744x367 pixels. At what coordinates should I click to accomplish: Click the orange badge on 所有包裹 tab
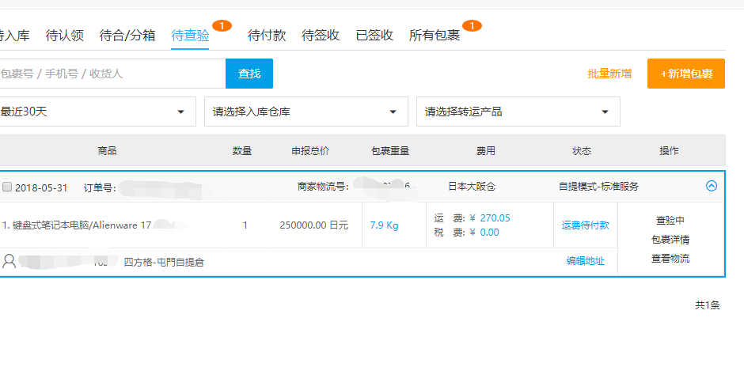(472, 25)
